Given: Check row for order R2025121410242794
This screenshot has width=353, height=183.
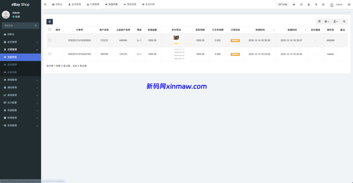Looking at the screenshot, I should pyautogui.click(x=50, y=54).
